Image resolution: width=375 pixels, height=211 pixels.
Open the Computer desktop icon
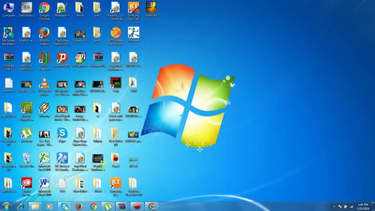click(x=9, y=10)
